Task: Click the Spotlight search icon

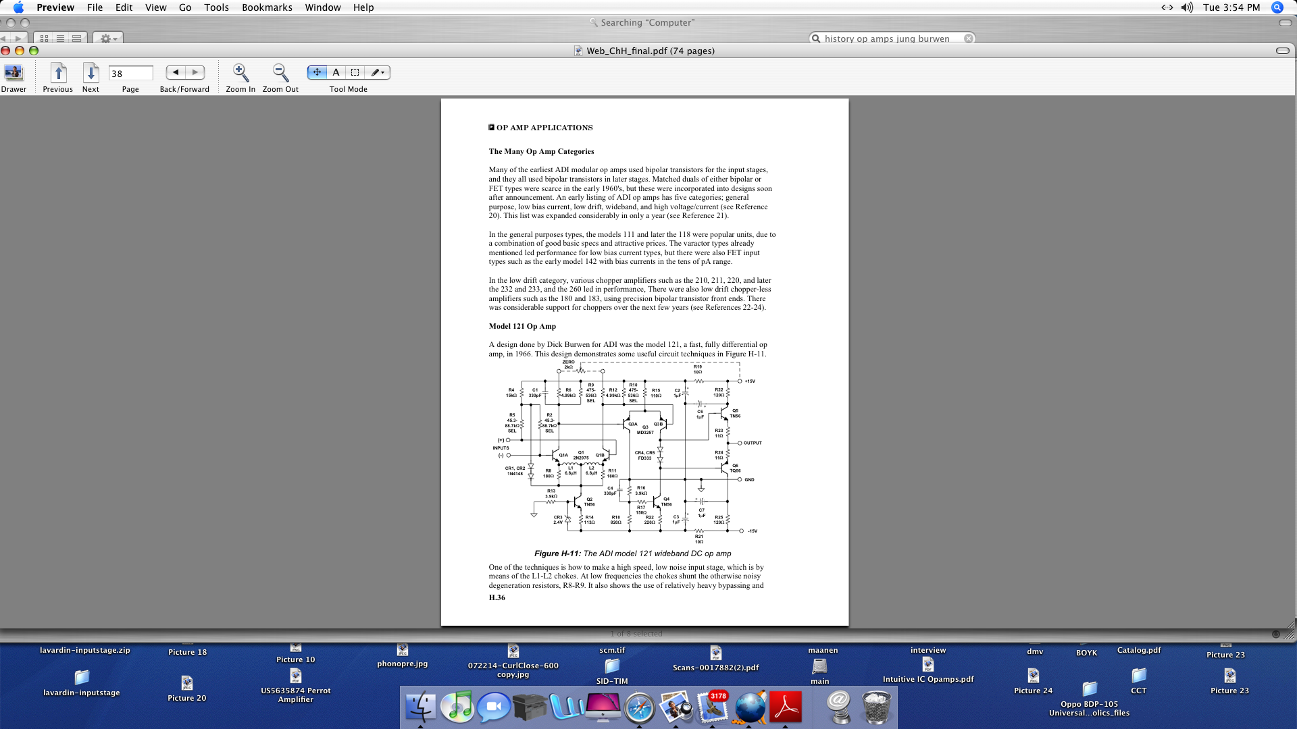Action: [1277, 7]
